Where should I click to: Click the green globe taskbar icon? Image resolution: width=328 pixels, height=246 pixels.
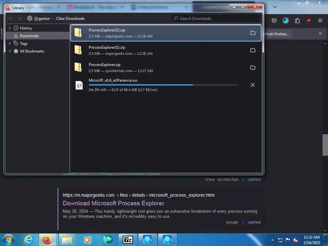(x=108, y=240)
